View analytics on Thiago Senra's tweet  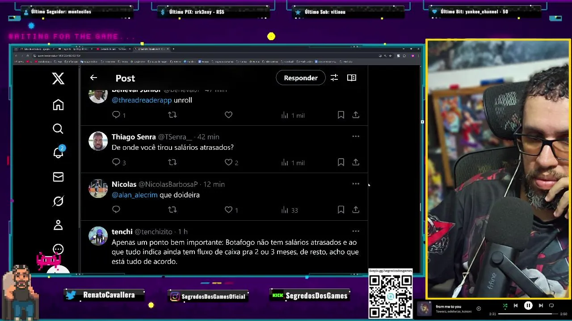click(x=292, y=162)
